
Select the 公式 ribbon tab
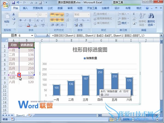point(50,8)
